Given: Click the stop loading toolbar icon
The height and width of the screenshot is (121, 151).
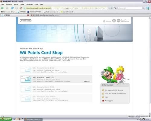Looking at the screenshot, I should pos(17,8).
